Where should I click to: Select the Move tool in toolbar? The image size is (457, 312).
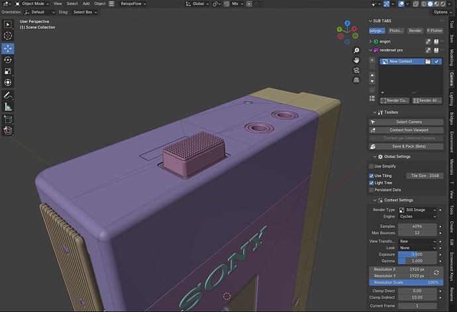8,48
